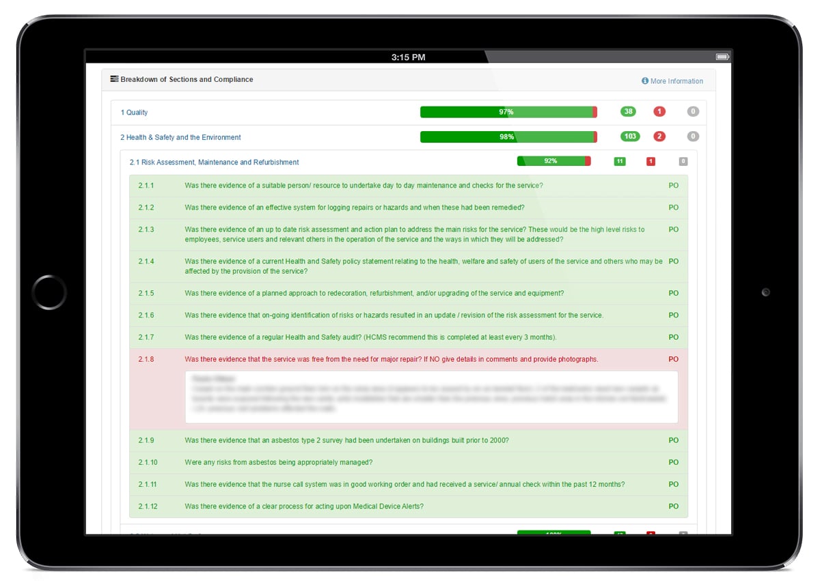Select question 2.1.1 about maintenance resource
The width and height of the screenshot is (820, 581).
pyautogui.click(x=364, y=186)
